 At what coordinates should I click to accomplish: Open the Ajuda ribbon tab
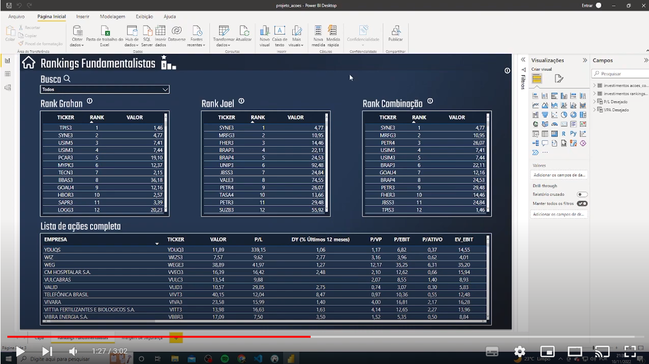[x=169, y=17]
